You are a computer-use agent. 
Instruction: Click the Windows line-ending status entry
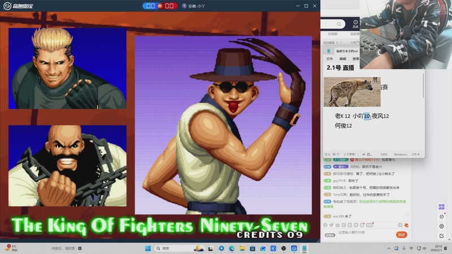coord(401,154)
